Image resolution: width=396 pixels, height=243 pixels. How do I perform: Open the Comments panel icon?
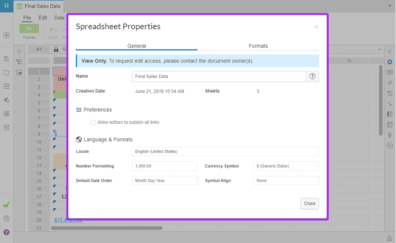pos(390,72)
